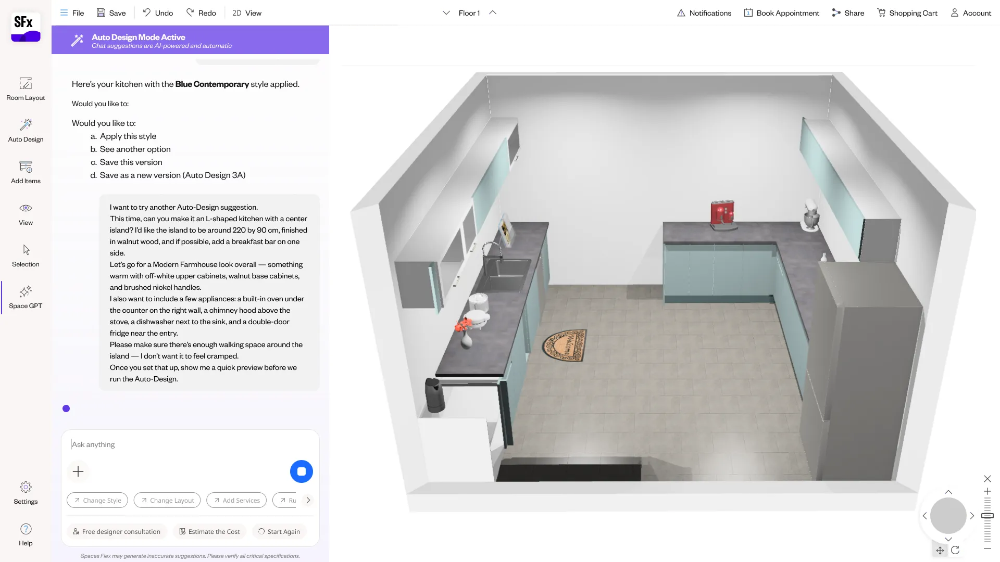This screenshot has height=562, width=1000.
Task: Add an attachment with the plus button
Action: point(78,471)
